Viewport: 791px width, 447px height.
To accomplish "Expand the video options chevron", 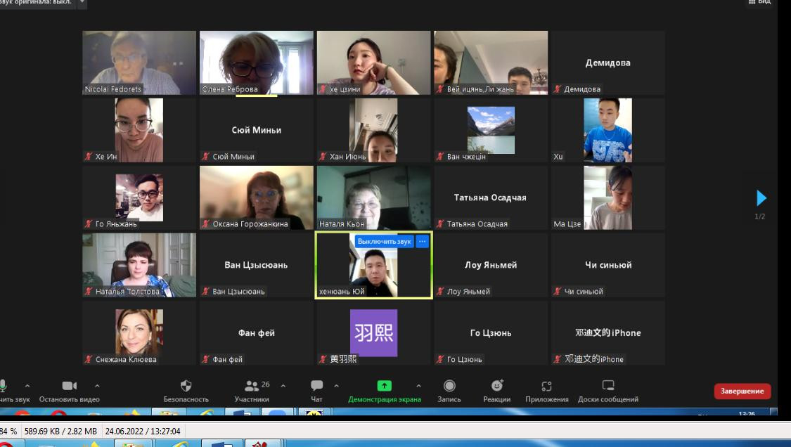I will [97, 386].
